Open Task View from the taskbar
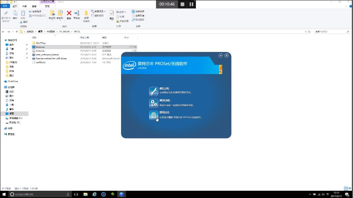This screenshot has height=198, width=353. [76, 194]
